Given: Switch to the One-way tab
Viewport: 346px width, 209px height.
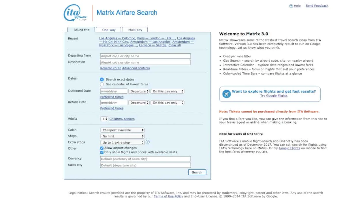Looking at the screenshot, I should tap(109, 30).
